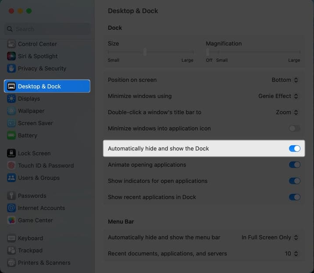
Task: Select Users & Groups in sidebar
Action: coord(47,178)
